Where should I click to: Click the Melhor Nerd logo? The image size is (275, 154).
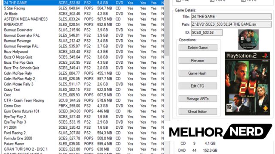click(220, 131)
